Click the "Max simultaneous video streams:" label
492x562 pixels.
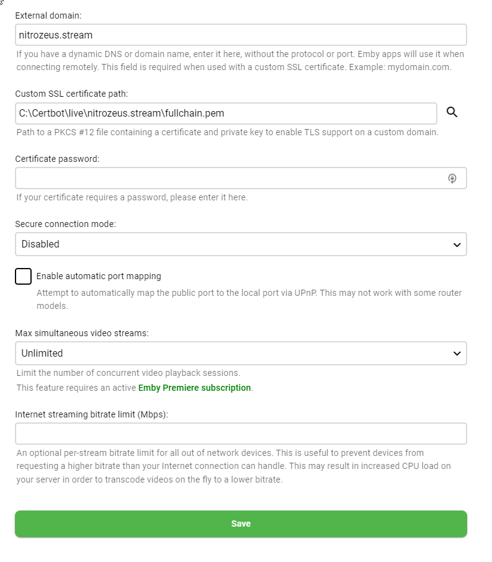point(82,333)
